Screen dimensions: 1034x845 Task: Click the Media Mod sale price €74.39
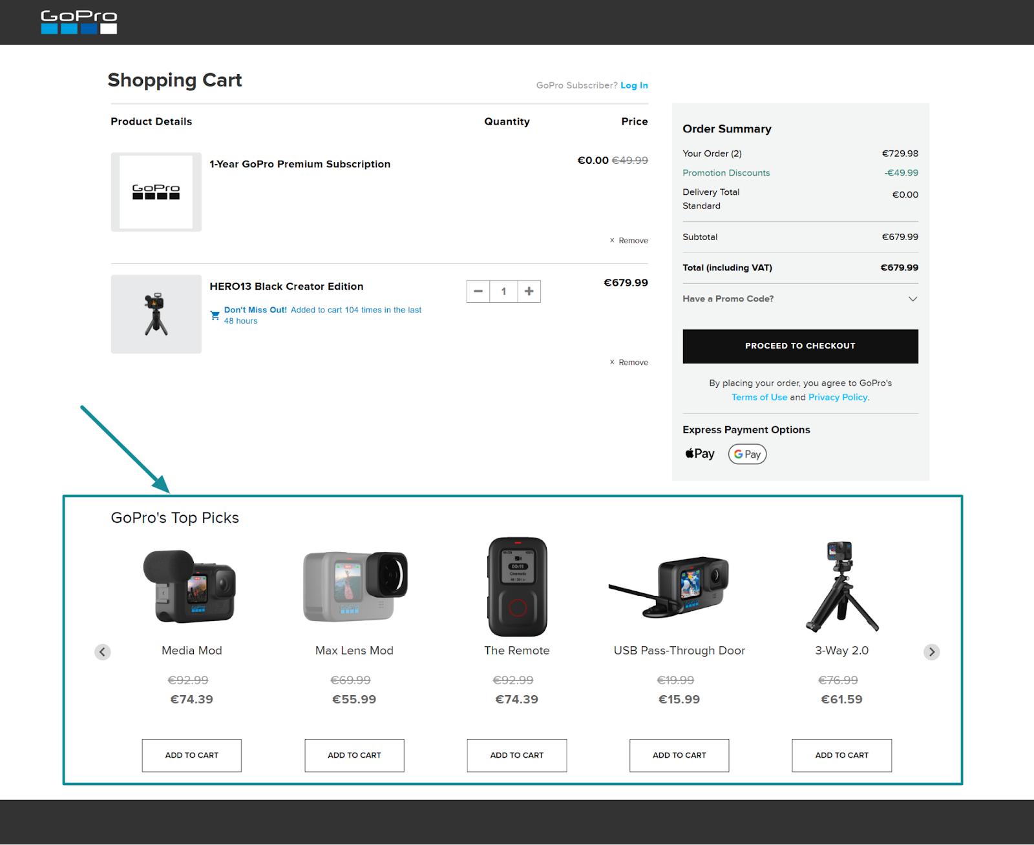tap(192, 699)
